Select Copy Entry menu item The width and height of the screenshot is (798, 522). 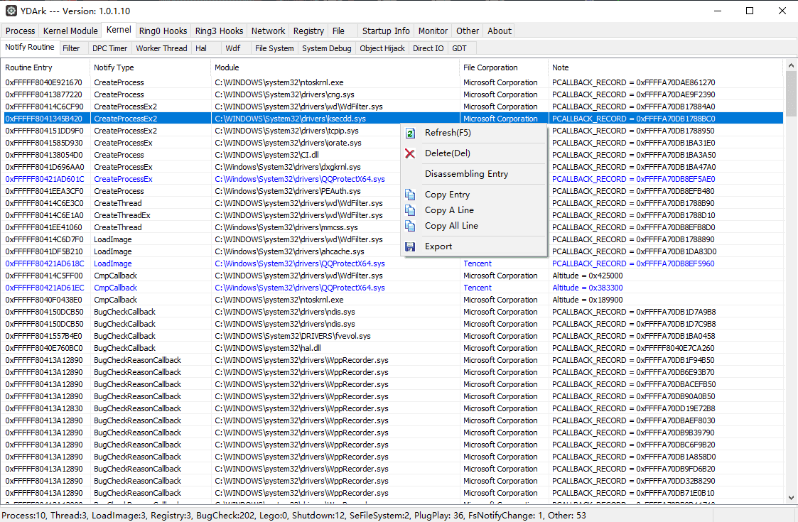474,195
